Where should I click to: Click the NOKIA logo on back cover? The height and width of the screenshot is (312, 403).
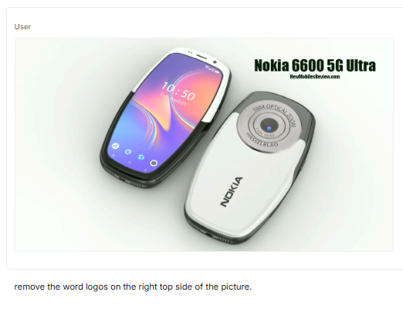(231, 192)
